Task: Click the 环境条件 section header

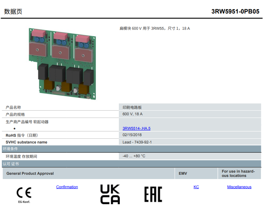Action: coord(131,149)
